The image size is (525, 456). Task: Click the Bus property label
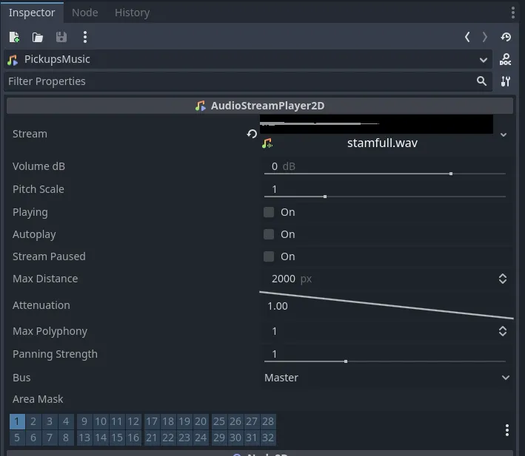[x=21, y=378]
